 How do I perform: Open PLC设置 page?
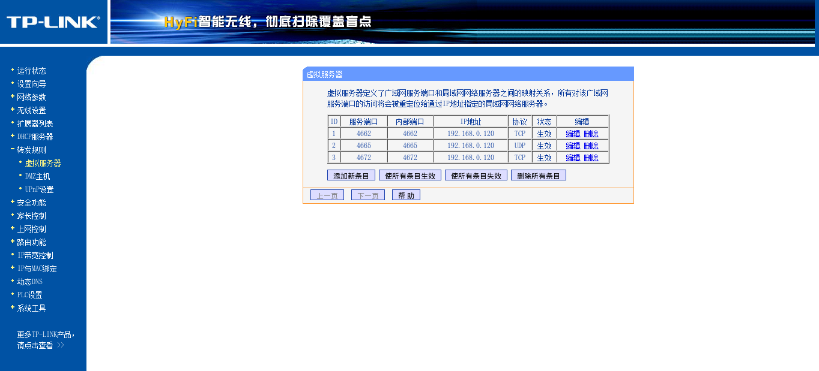point(29,295)
